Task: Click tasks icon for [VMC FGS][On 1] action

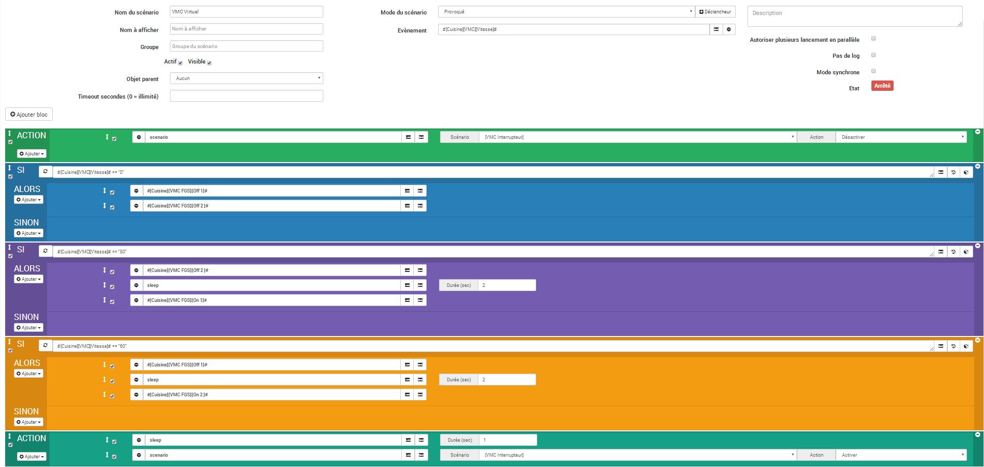Action: 407,300
